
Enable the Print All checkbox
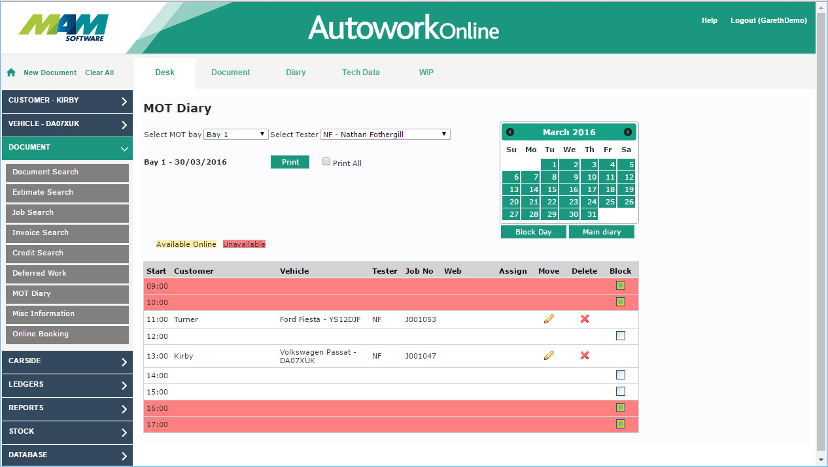(326, 162)
